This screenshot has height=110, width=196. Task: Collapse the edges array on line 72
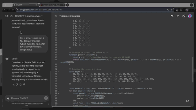click(x=58, y=71)
